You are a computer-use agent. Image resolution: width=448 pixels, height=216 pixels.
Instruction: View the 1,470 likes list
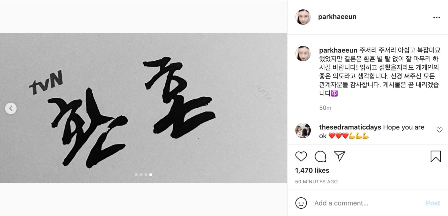point(312,171)
